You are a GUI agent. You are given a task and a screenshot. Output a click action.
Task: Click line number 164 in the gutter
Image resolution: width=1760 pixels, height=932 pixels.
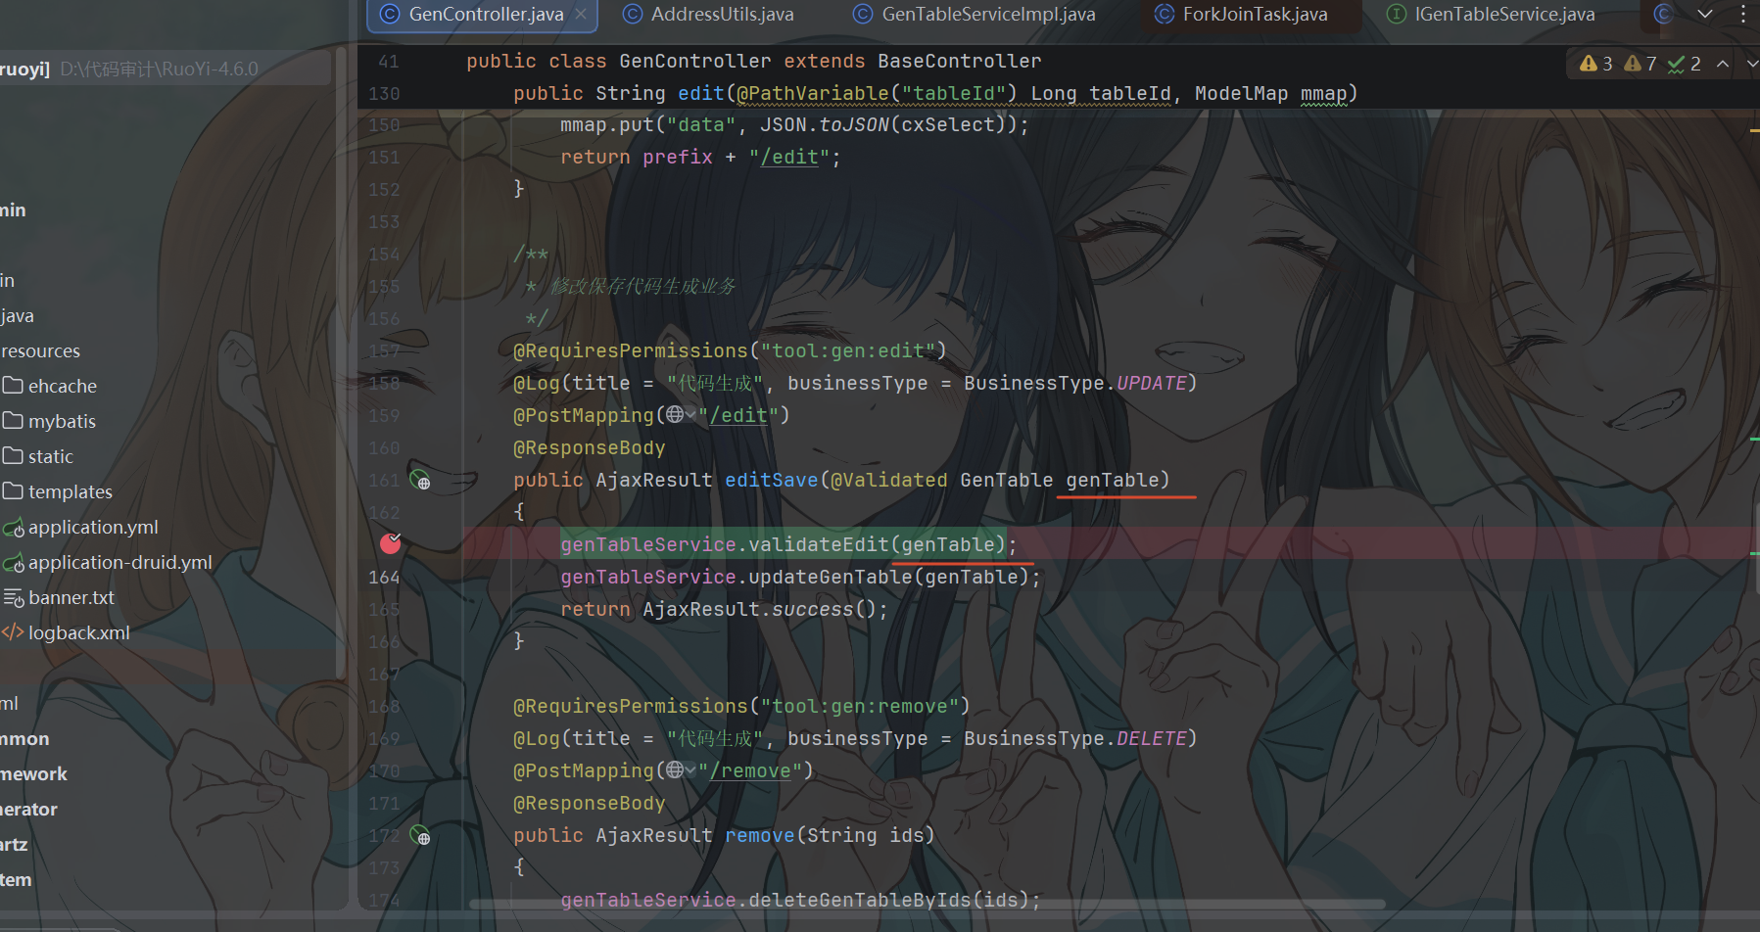pyautogui.click(x=384, y=577)
